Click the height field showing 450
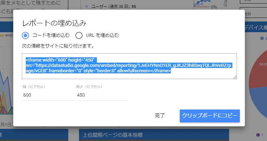Viewport: 267px width, 141px height. click(102, 95)
